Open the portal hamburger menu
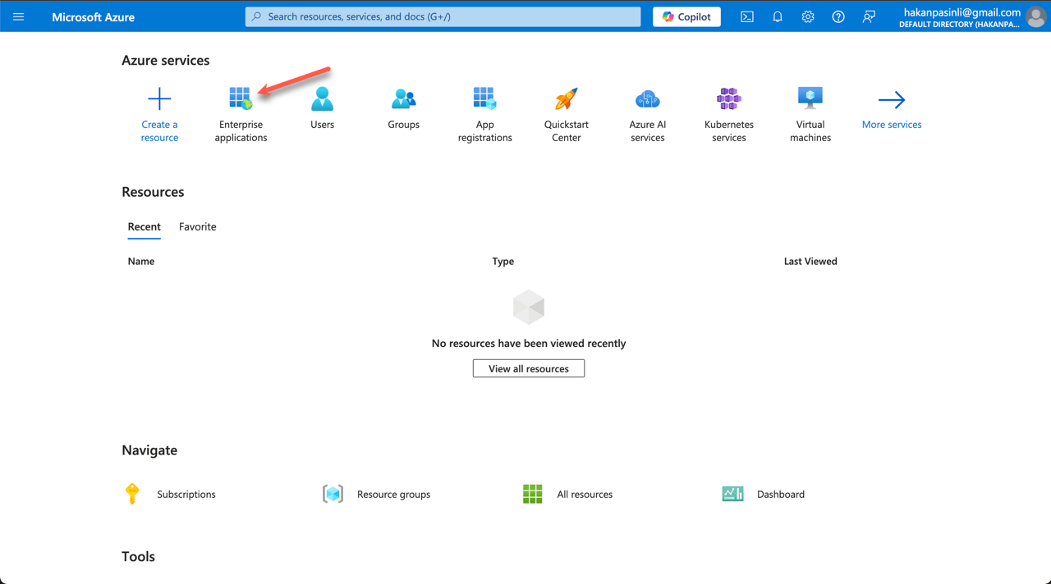Image resolution: width=1051 pixels, height=584 pixels. [x=18, y=16]
